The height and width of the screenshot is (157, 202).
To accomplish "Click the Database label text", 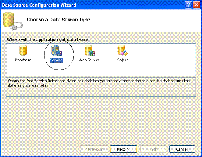I will pos(23,60).
